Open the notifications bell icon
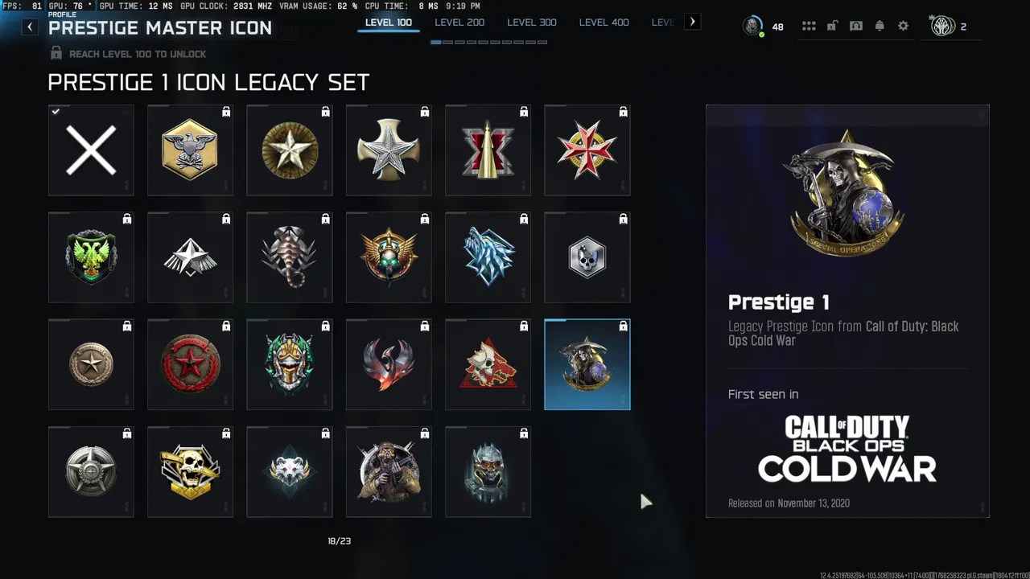Viewport: 1030px width, 579px height. (x=880, y=27)
